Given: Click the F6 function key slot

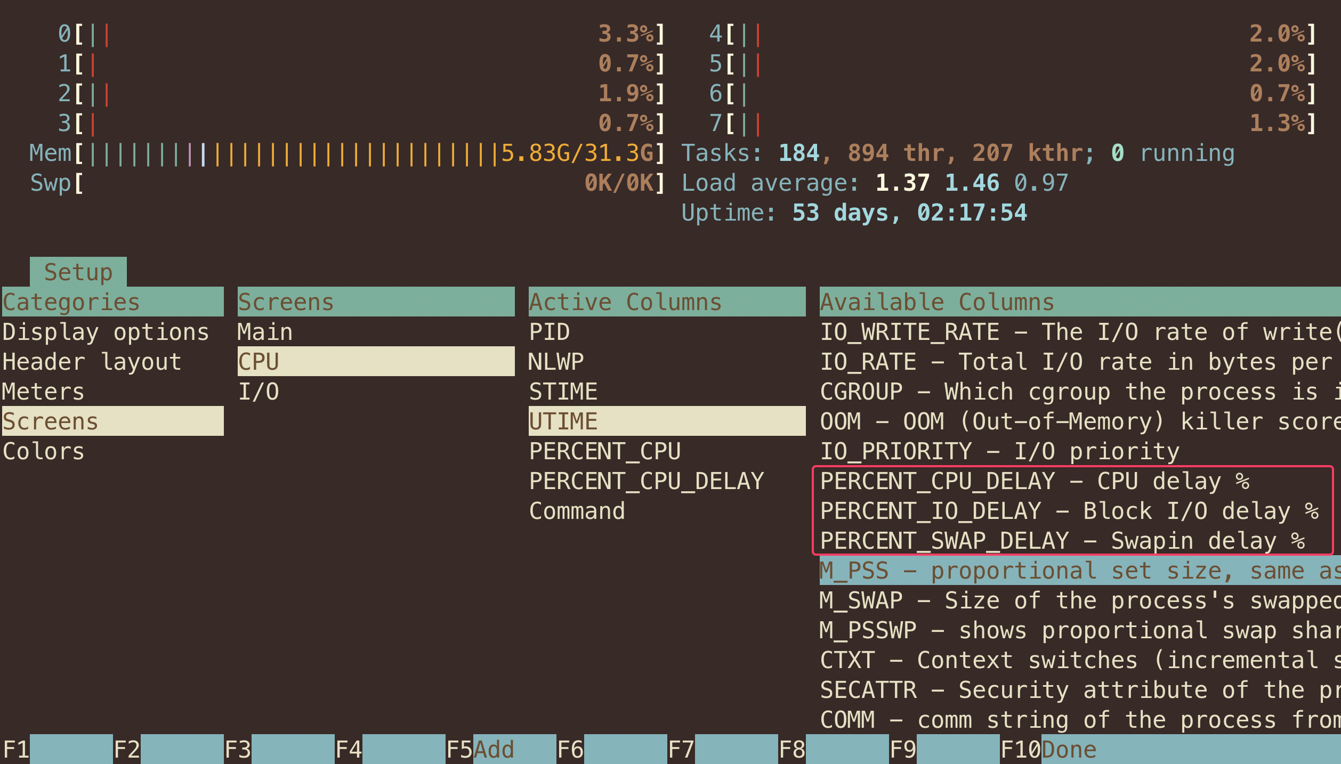Looking at the screenshot, I should point(612,749).
